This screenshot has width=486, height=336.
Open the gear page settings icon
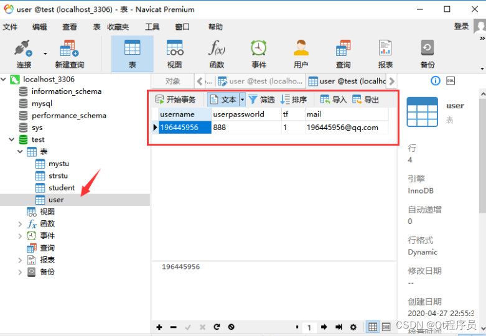(353, 327)
